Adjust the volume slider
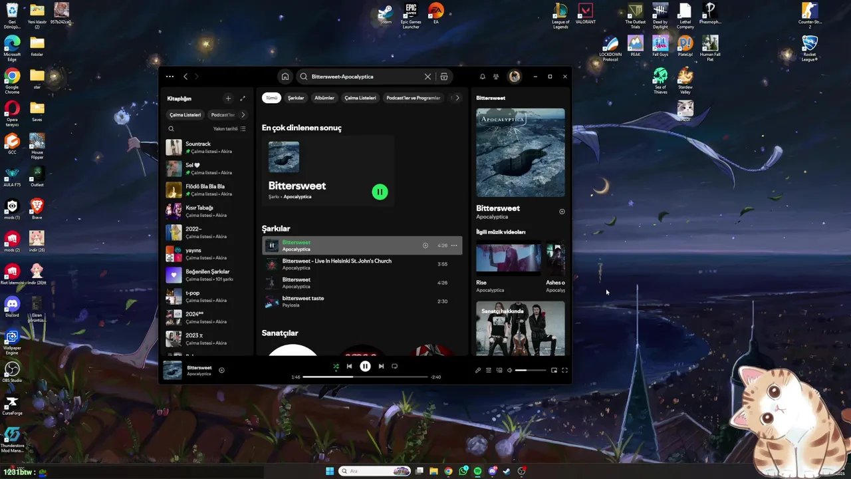 pyautogui.click(x=530, y=370)
